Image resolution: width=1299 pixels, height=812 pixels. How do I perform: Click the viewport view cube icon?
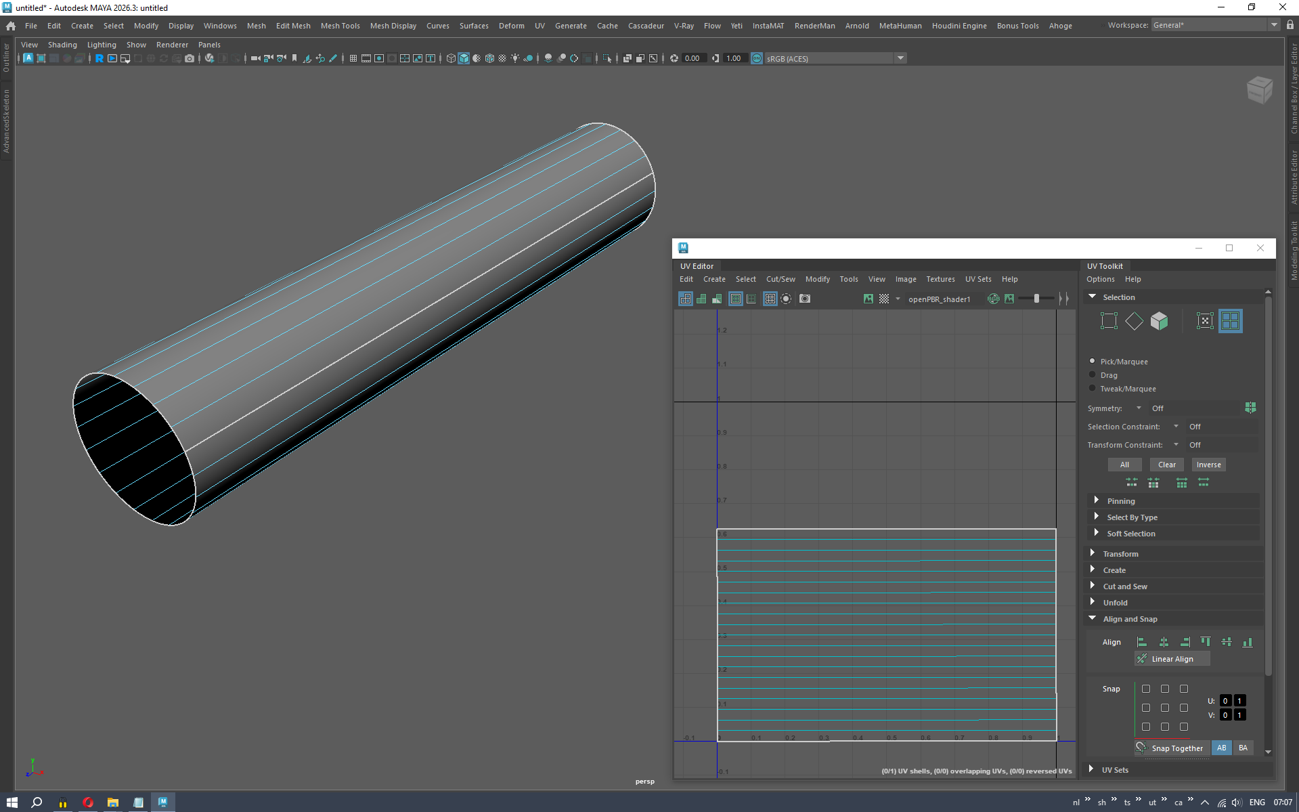pyautogui.click(x=1259, y=89)
